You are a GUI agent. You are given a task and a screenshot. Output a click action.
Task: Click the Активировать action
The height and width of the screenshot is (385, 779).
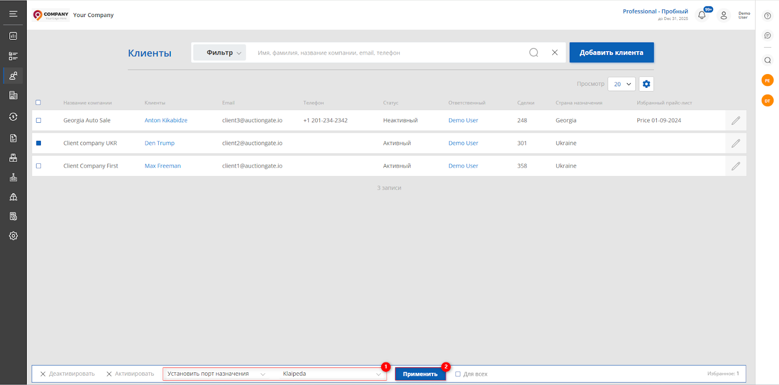130,374
